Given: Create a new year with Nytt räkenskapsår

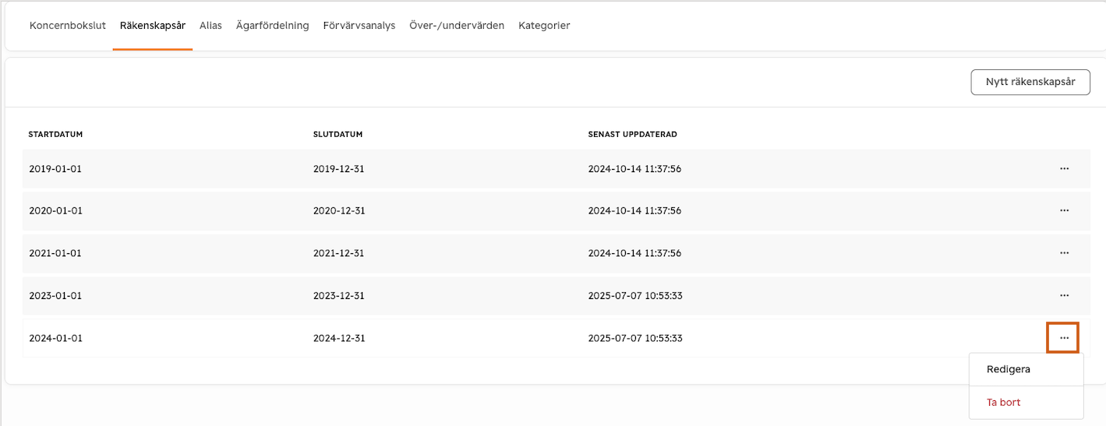Looking at the screenshot, I should coord(1030,82).
